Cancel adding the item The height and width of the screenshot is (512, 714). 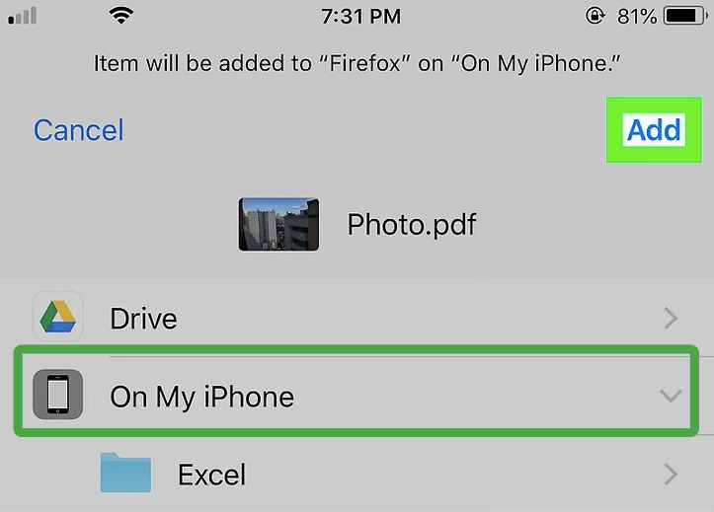[x=79, y=130]
